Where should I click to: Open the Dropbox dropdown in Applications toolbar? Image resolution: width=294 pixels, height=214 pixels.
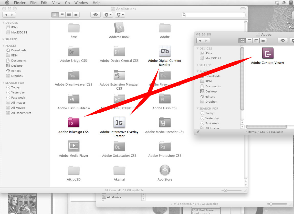click(x=120, y=15)
